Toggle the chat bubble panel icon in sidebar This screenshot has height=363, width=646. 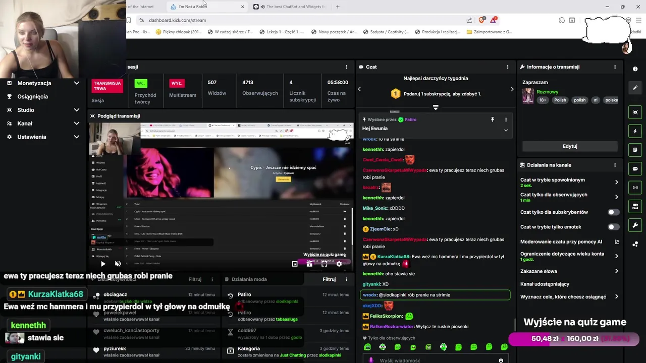[x=635, y=169]
